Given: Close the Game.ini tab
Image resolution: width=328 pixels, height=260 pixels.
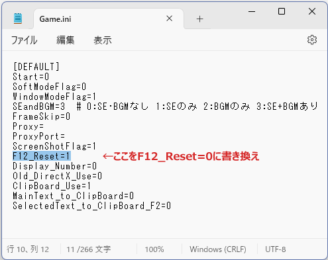Looking at the screenshot, I should [170, 19].
